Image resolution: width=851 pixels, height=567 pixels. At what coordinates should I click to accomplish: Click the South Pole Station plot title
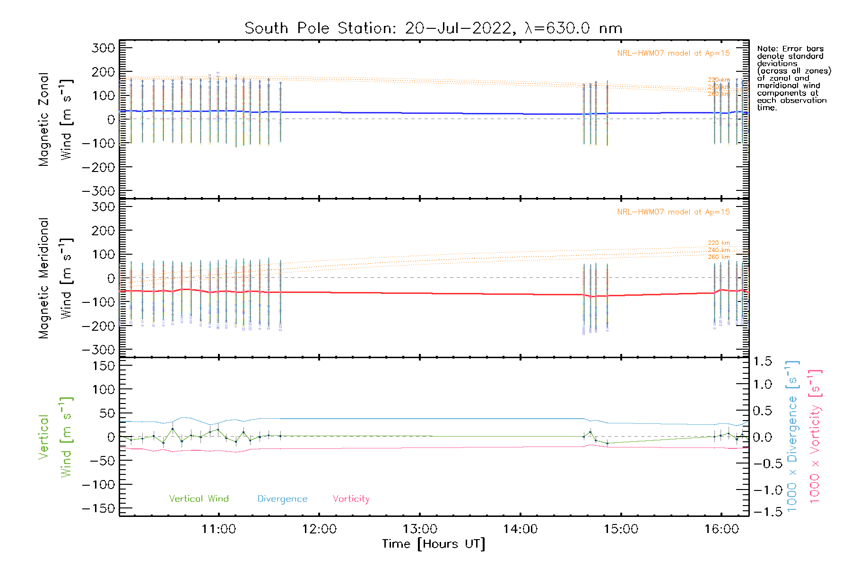coord(433,28)
